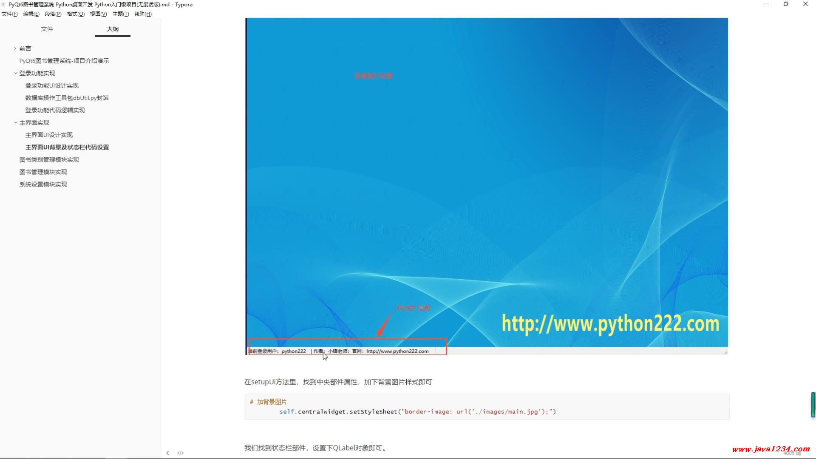Click the main window screenshot image
Screen dimensions: 816x459
tap(487, 186)
